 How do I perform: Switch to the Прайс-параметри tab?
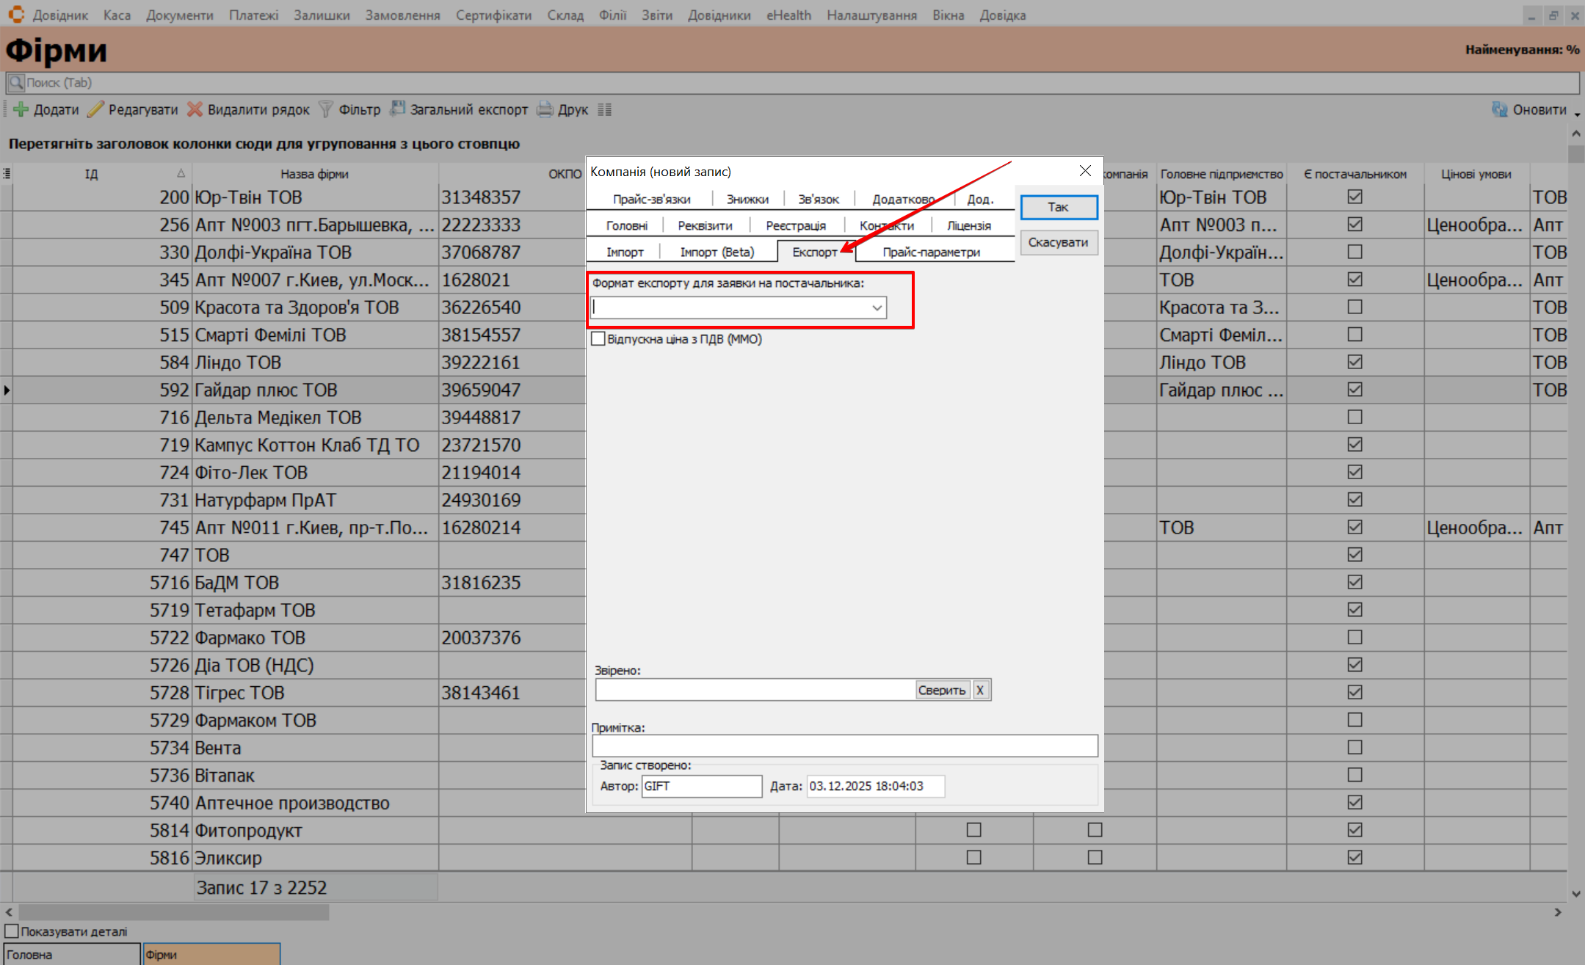pyautogui.click(x=931, y=252)
